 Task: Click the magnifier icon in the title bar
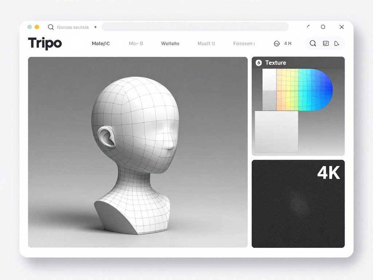[x=51, y=27]
